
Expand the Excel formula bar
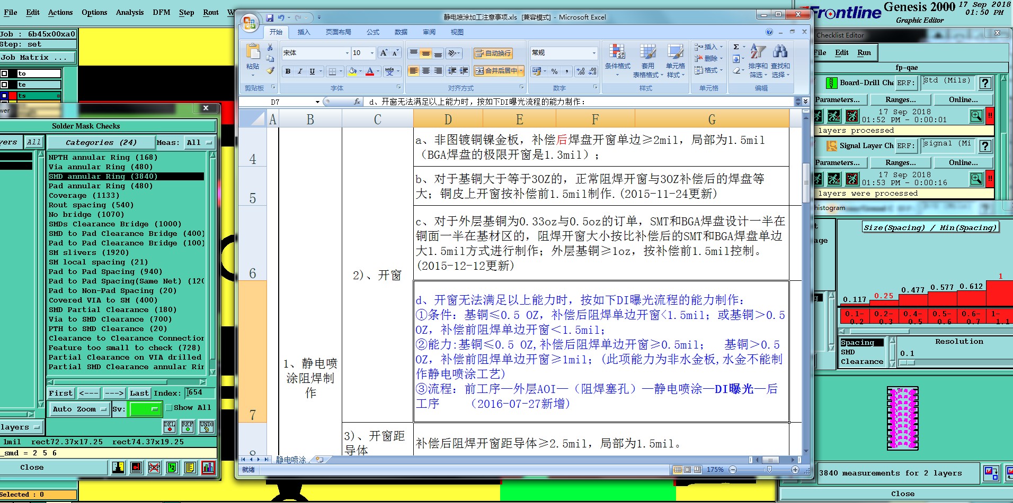(x=805, y=102)
